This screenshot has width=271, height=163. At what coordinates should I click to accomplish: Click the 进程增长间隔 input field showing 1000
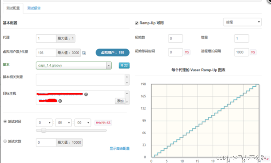(241, 52)
